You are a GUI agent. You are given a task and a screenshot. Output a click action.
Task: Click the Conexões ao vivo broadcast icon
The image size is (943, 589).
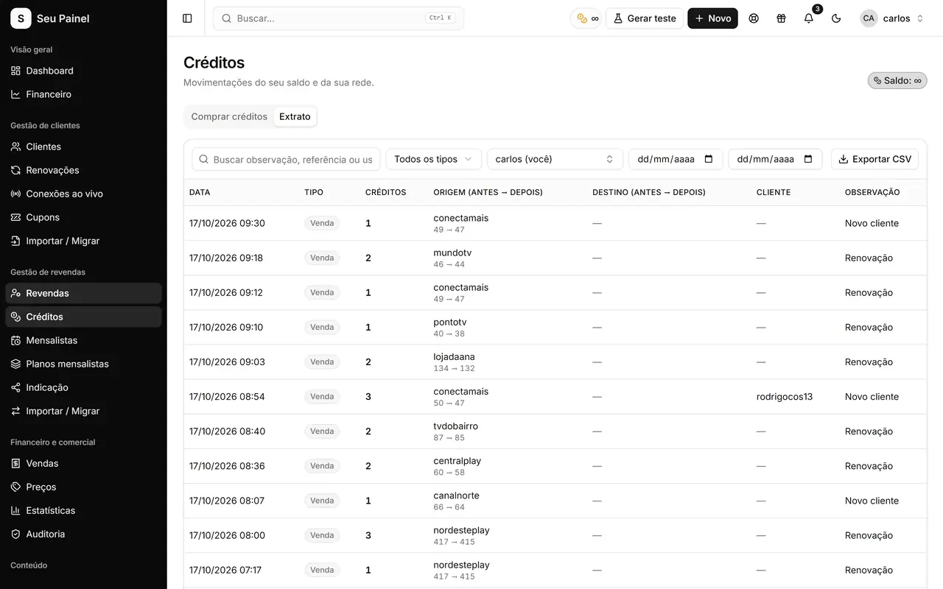[x=15, y=194]
